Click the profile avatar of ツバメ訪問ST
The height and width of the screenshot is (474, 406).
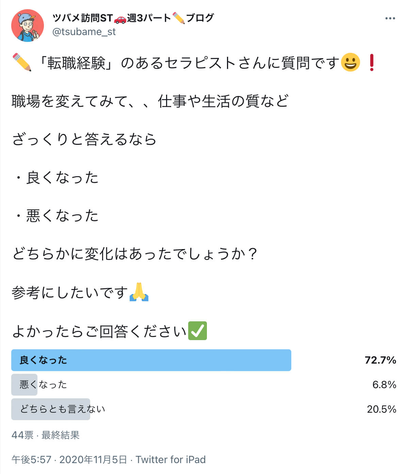pos(28,26)
